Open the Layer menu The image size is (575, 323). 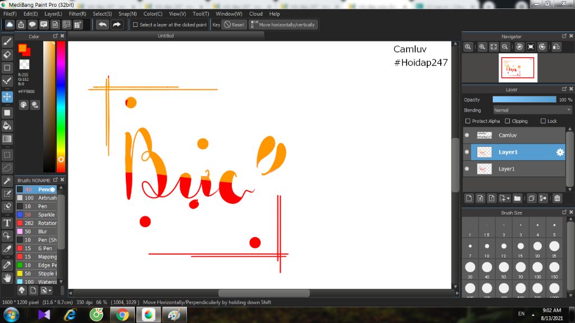[x=53, y=14]
